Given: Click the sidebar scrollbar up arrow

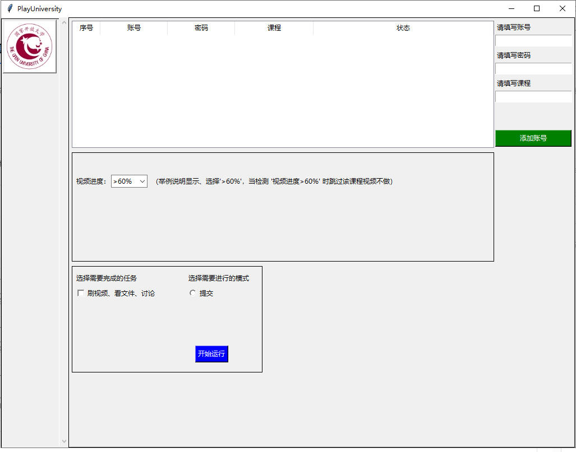Looking at the screenshot, I should pyautogui.click(x=64, y=23).
